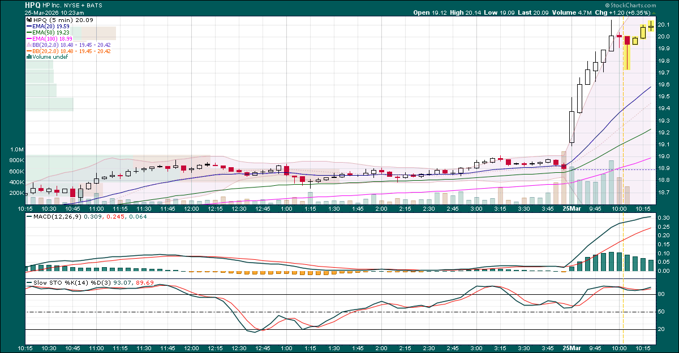Click the green EMA(50) line marker

(29, 32)
